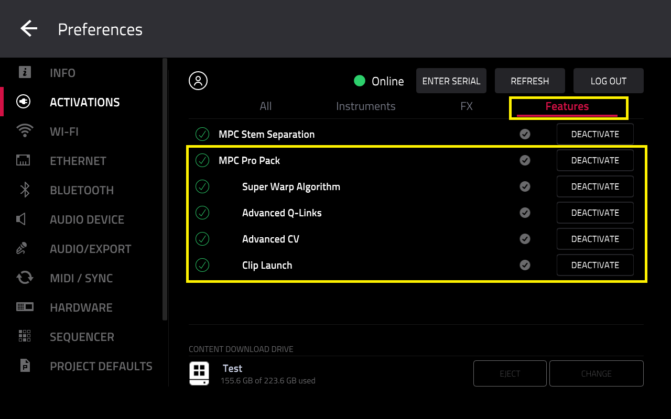
Task: Click the EJECT drive button
Action: pos(510,373)
